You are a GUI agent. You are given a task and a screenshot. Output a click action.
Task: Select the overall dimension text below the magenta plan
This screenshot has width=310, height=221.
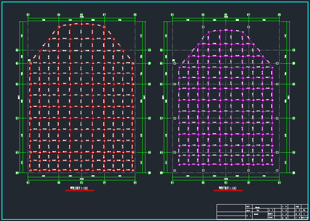point(226,179)
